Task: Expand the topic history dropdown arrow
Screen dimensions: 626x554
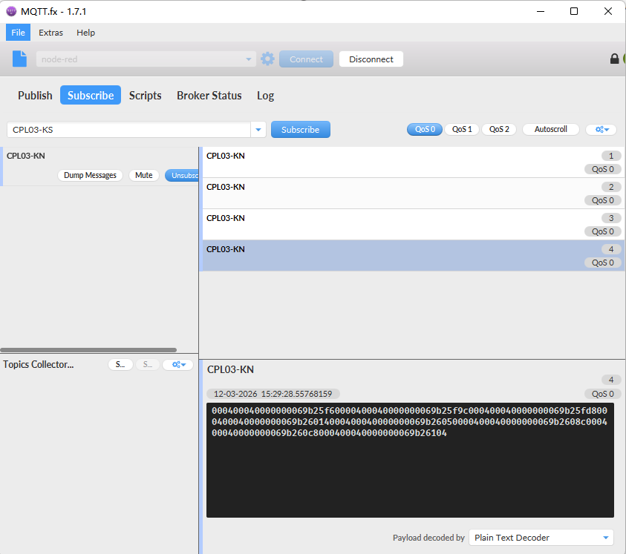Action: coord(258,130)
